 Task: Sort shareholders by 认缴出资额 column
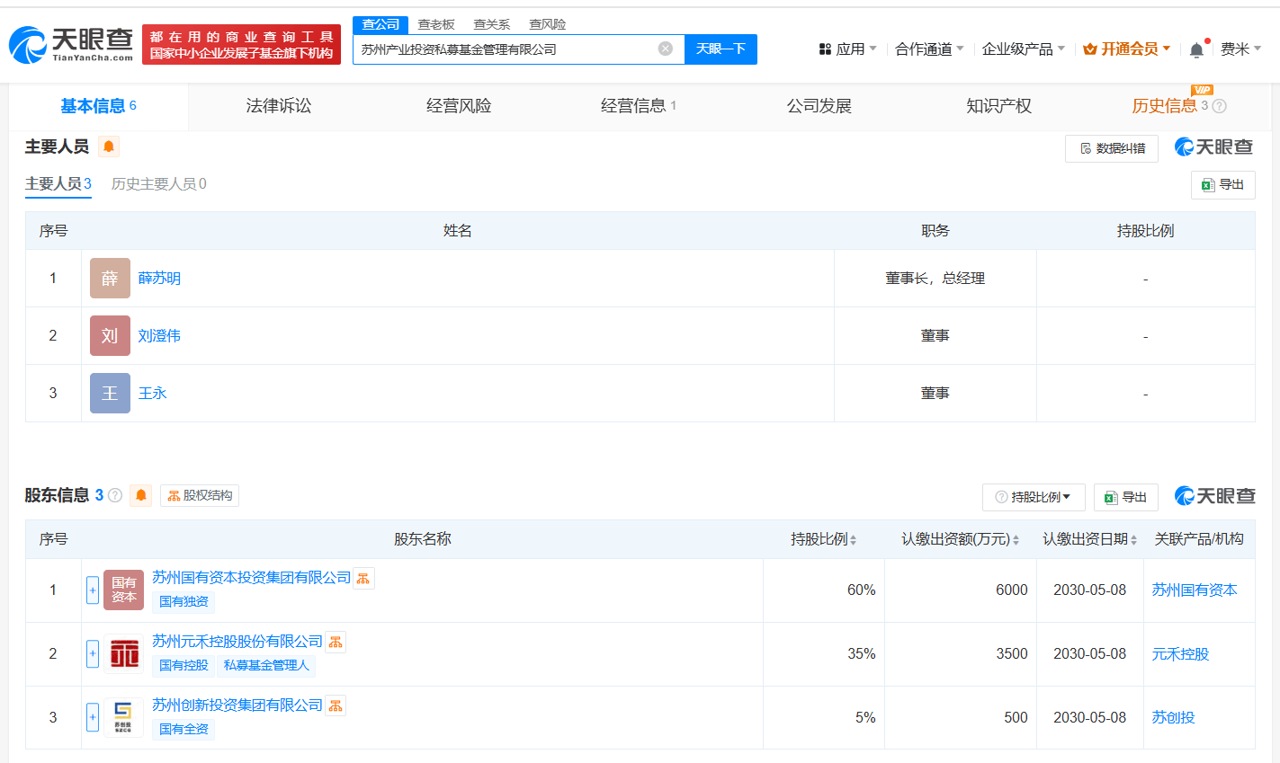[960, 539]
